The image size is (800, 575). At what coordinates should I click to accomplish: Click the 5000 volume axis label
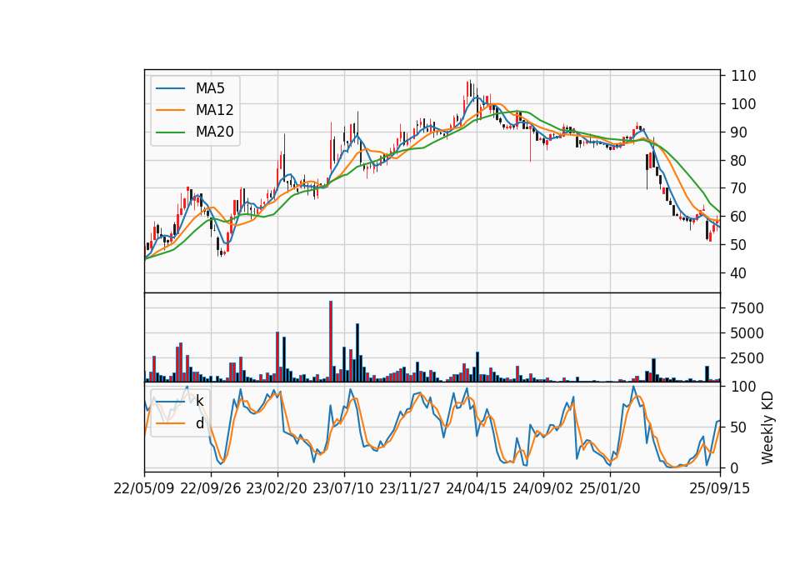[747, 333]
